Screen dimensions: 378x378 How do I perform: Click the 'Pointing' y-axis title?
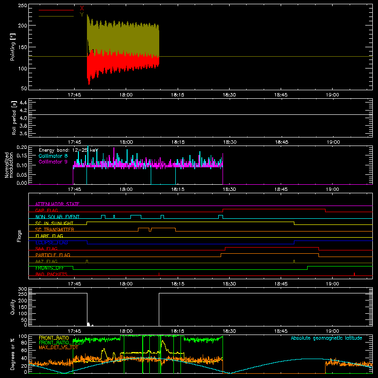coord(13,47)
